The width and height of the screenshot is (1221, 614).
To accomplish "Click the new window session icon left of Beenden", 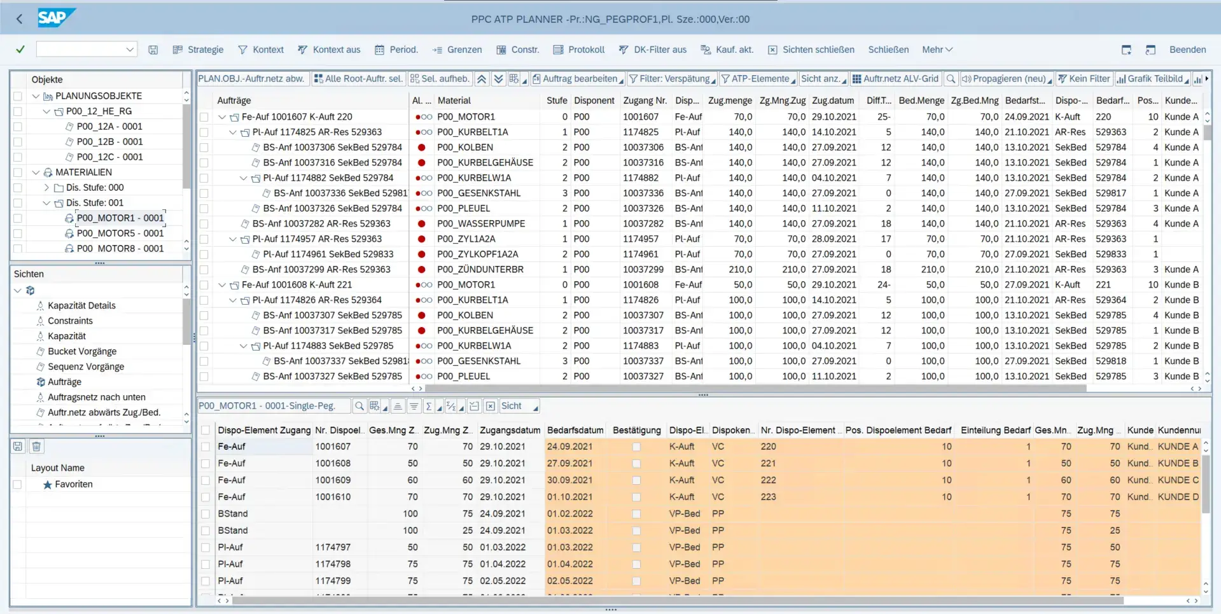I will point(1150,50).
